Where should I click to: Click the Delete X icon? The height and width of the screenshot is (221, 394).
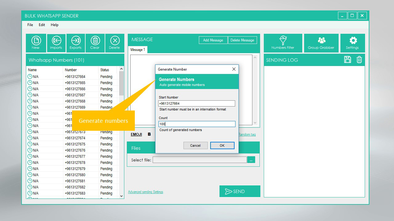point(115,43)
